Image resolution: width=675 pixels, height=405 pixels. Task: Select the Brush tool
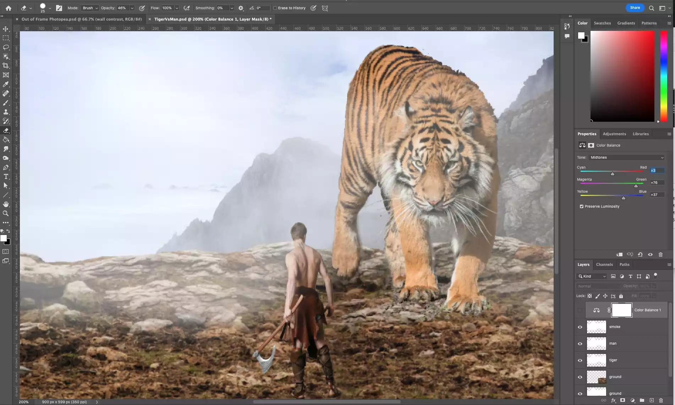click(x=6, y=103)
